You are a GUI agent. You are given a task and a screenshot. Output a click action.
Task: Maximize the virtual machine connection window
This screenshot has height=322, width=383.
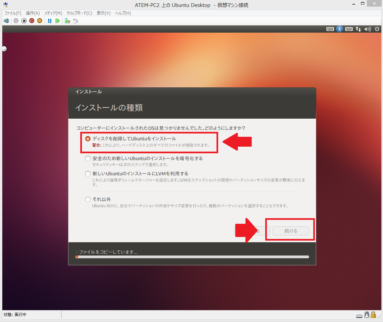pos(363,4)
